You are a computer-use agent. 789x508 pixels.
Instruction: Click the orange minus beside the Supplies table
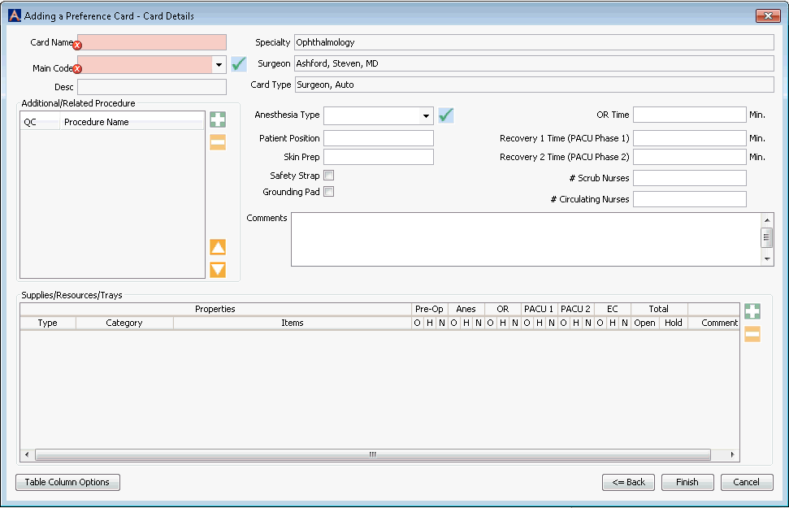pos(752,334)
